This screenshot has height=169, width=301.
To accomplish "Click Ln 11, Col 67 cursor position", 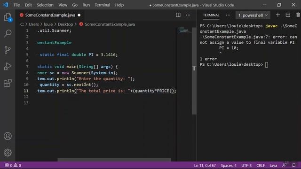I will tap(205, 165).
